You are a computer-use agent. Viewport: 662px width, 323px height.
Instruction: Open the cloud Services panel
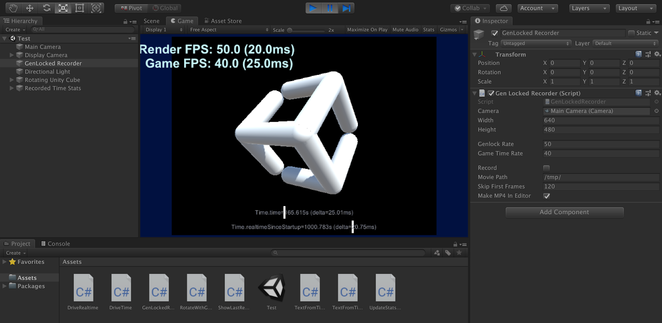(503, 8)
